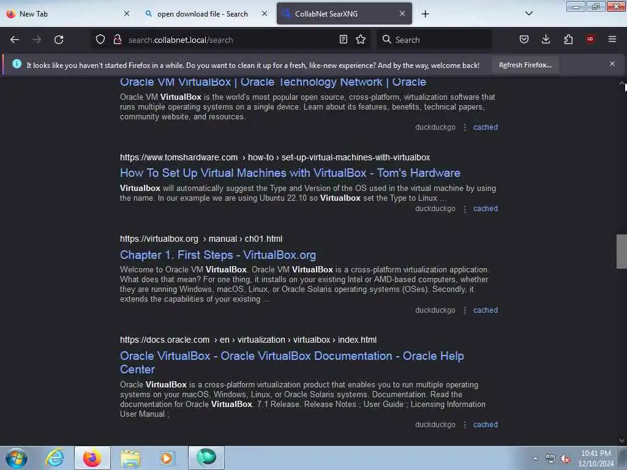Click the scrollbar down arrow

(x=622, y=441)
